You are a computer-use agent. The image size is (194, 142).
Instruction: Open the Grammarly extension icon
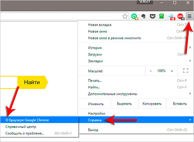click(134, 16)
